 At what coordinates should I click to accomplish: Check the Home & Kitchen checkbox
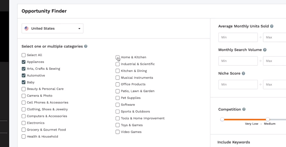(x=118, y=57)
